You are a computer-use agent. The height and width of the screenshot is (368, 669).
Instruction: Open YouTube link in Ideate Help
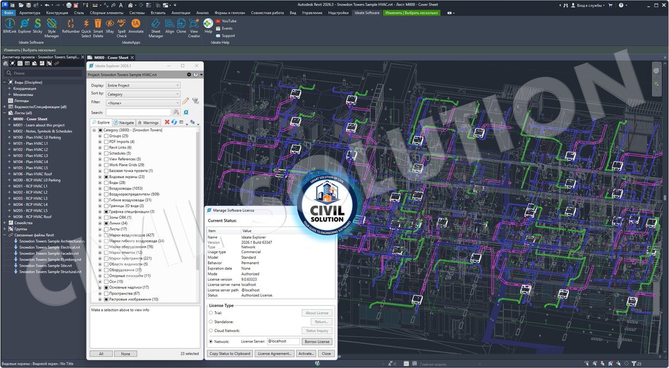click(225, 21)
